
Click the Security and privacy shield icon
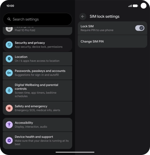pos(9,45)
